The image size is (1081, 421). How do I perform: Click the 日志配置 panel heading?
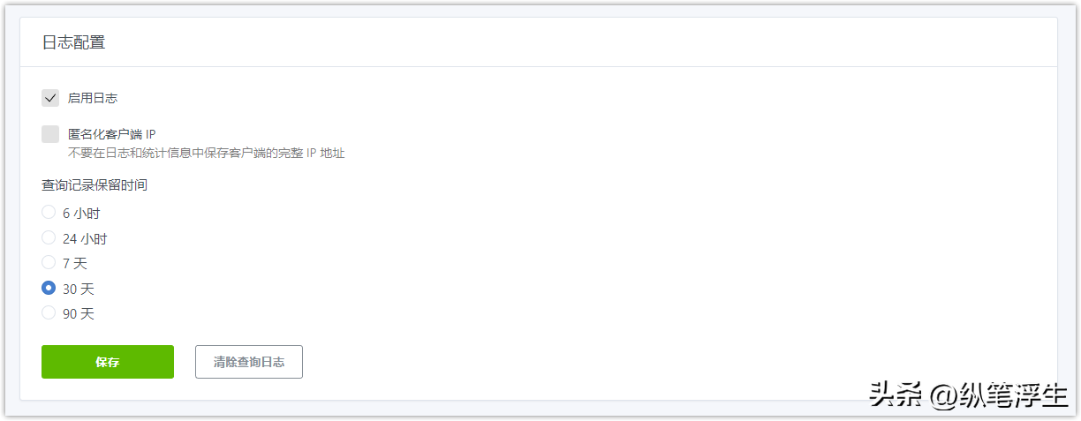tap(74, 42)
